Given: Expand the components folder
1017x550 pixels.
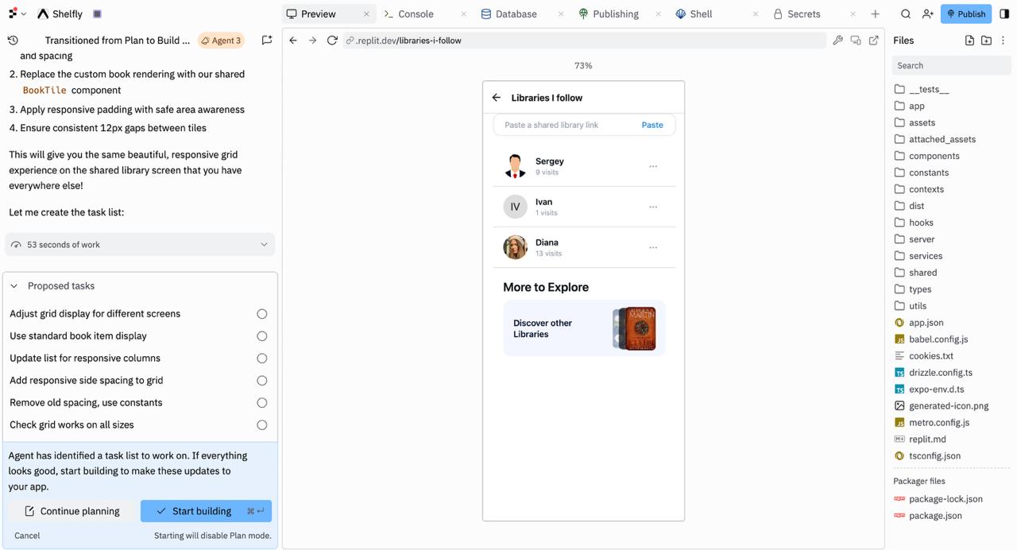Looking at the screenshot, I should tap(934, 156).
